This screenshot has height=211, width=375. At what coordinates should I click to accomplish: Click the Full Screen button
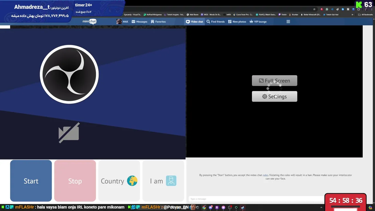tap(275, 81)
